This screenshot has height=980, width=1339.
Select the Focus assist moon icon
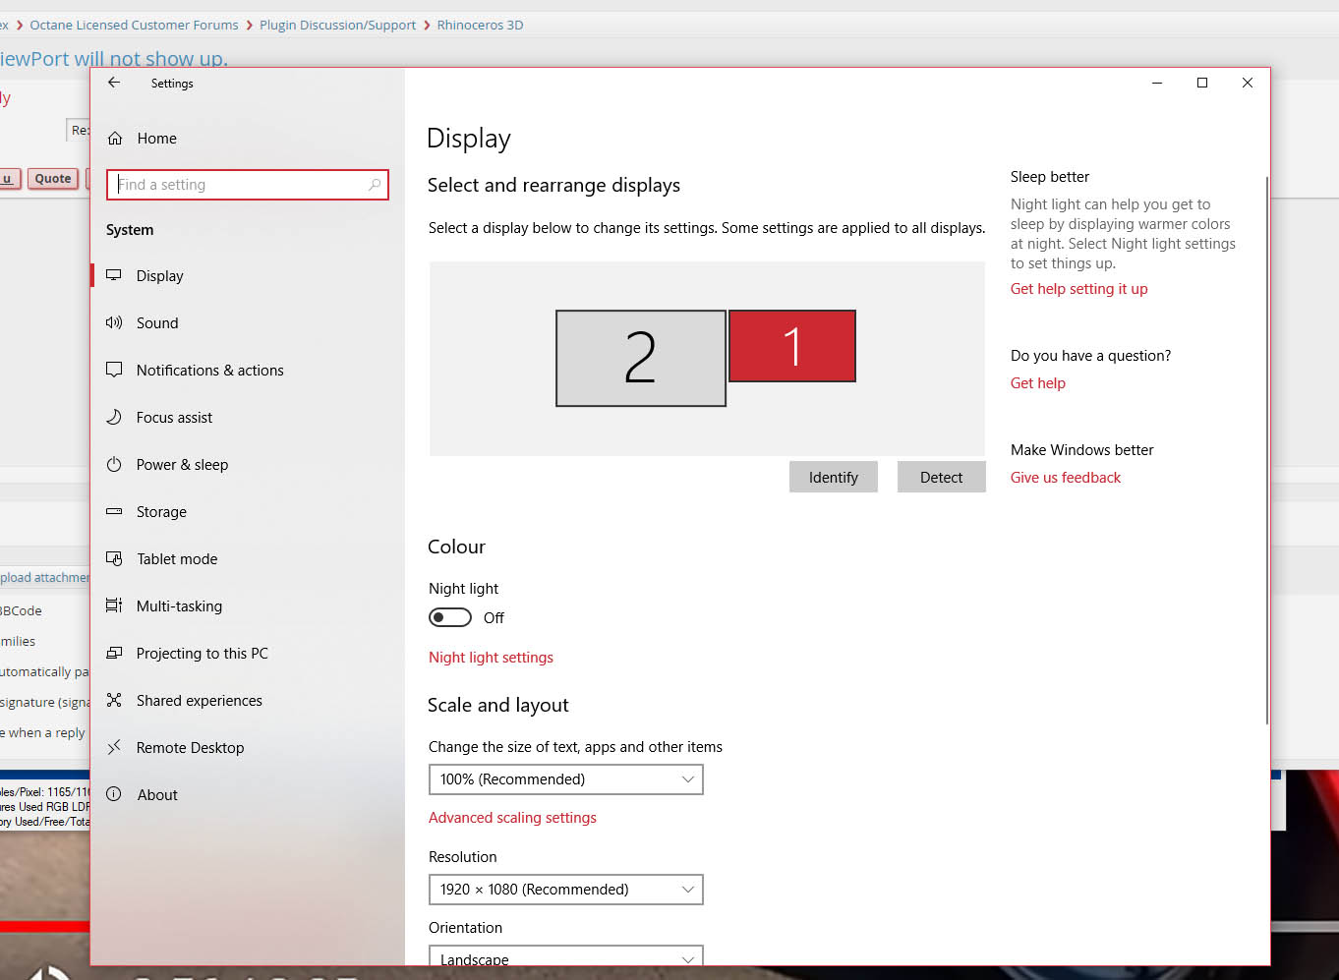click(114, 417)
